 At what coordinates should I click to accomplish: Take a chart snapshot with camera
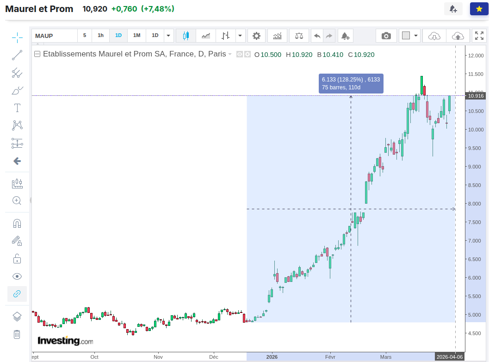(386, 36)
